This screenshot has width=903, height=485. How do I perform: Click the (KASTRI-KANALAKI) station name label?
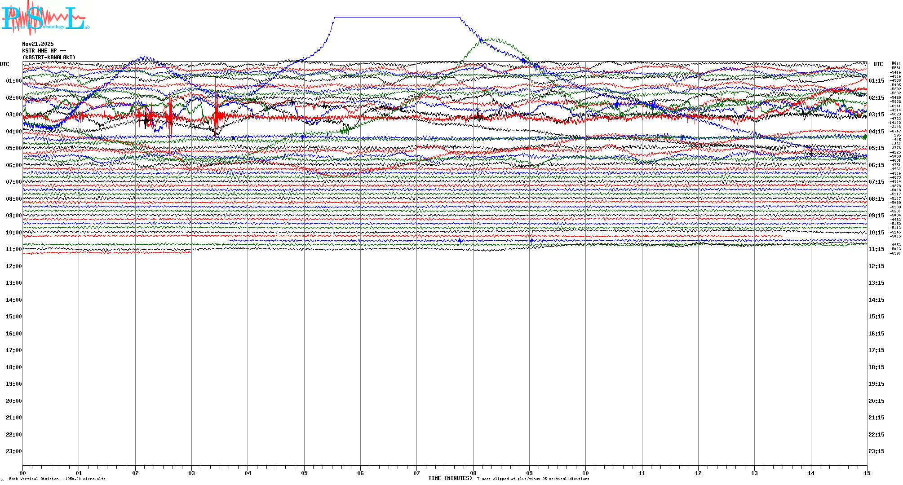coord(49,57)
